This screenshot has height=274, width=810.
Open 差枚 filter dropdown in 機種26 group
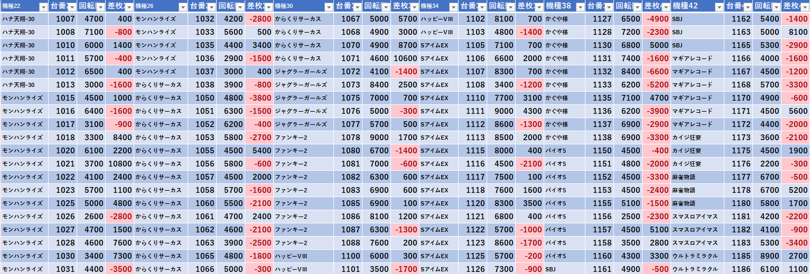[268, 7]
